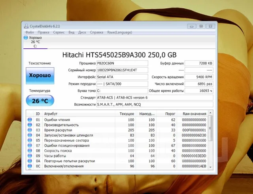
Task: Click the status orb for 05 Переназначенные сектора
Action: [x=30, y=140]
